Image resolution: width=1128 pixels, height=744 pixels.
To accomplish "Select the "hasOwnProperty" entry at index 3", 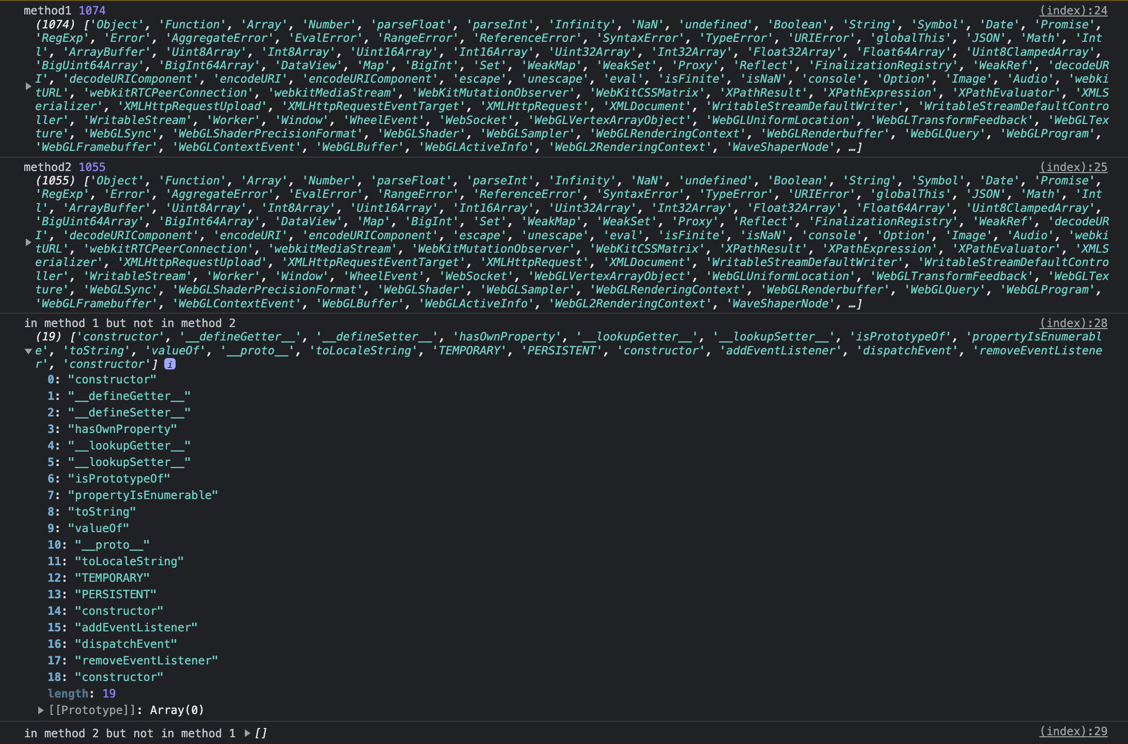I will 122,429.
